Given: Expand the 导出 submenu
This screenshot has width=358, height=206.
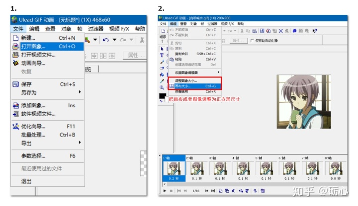Looking at the screenshot, I should (x=48, y=143).
